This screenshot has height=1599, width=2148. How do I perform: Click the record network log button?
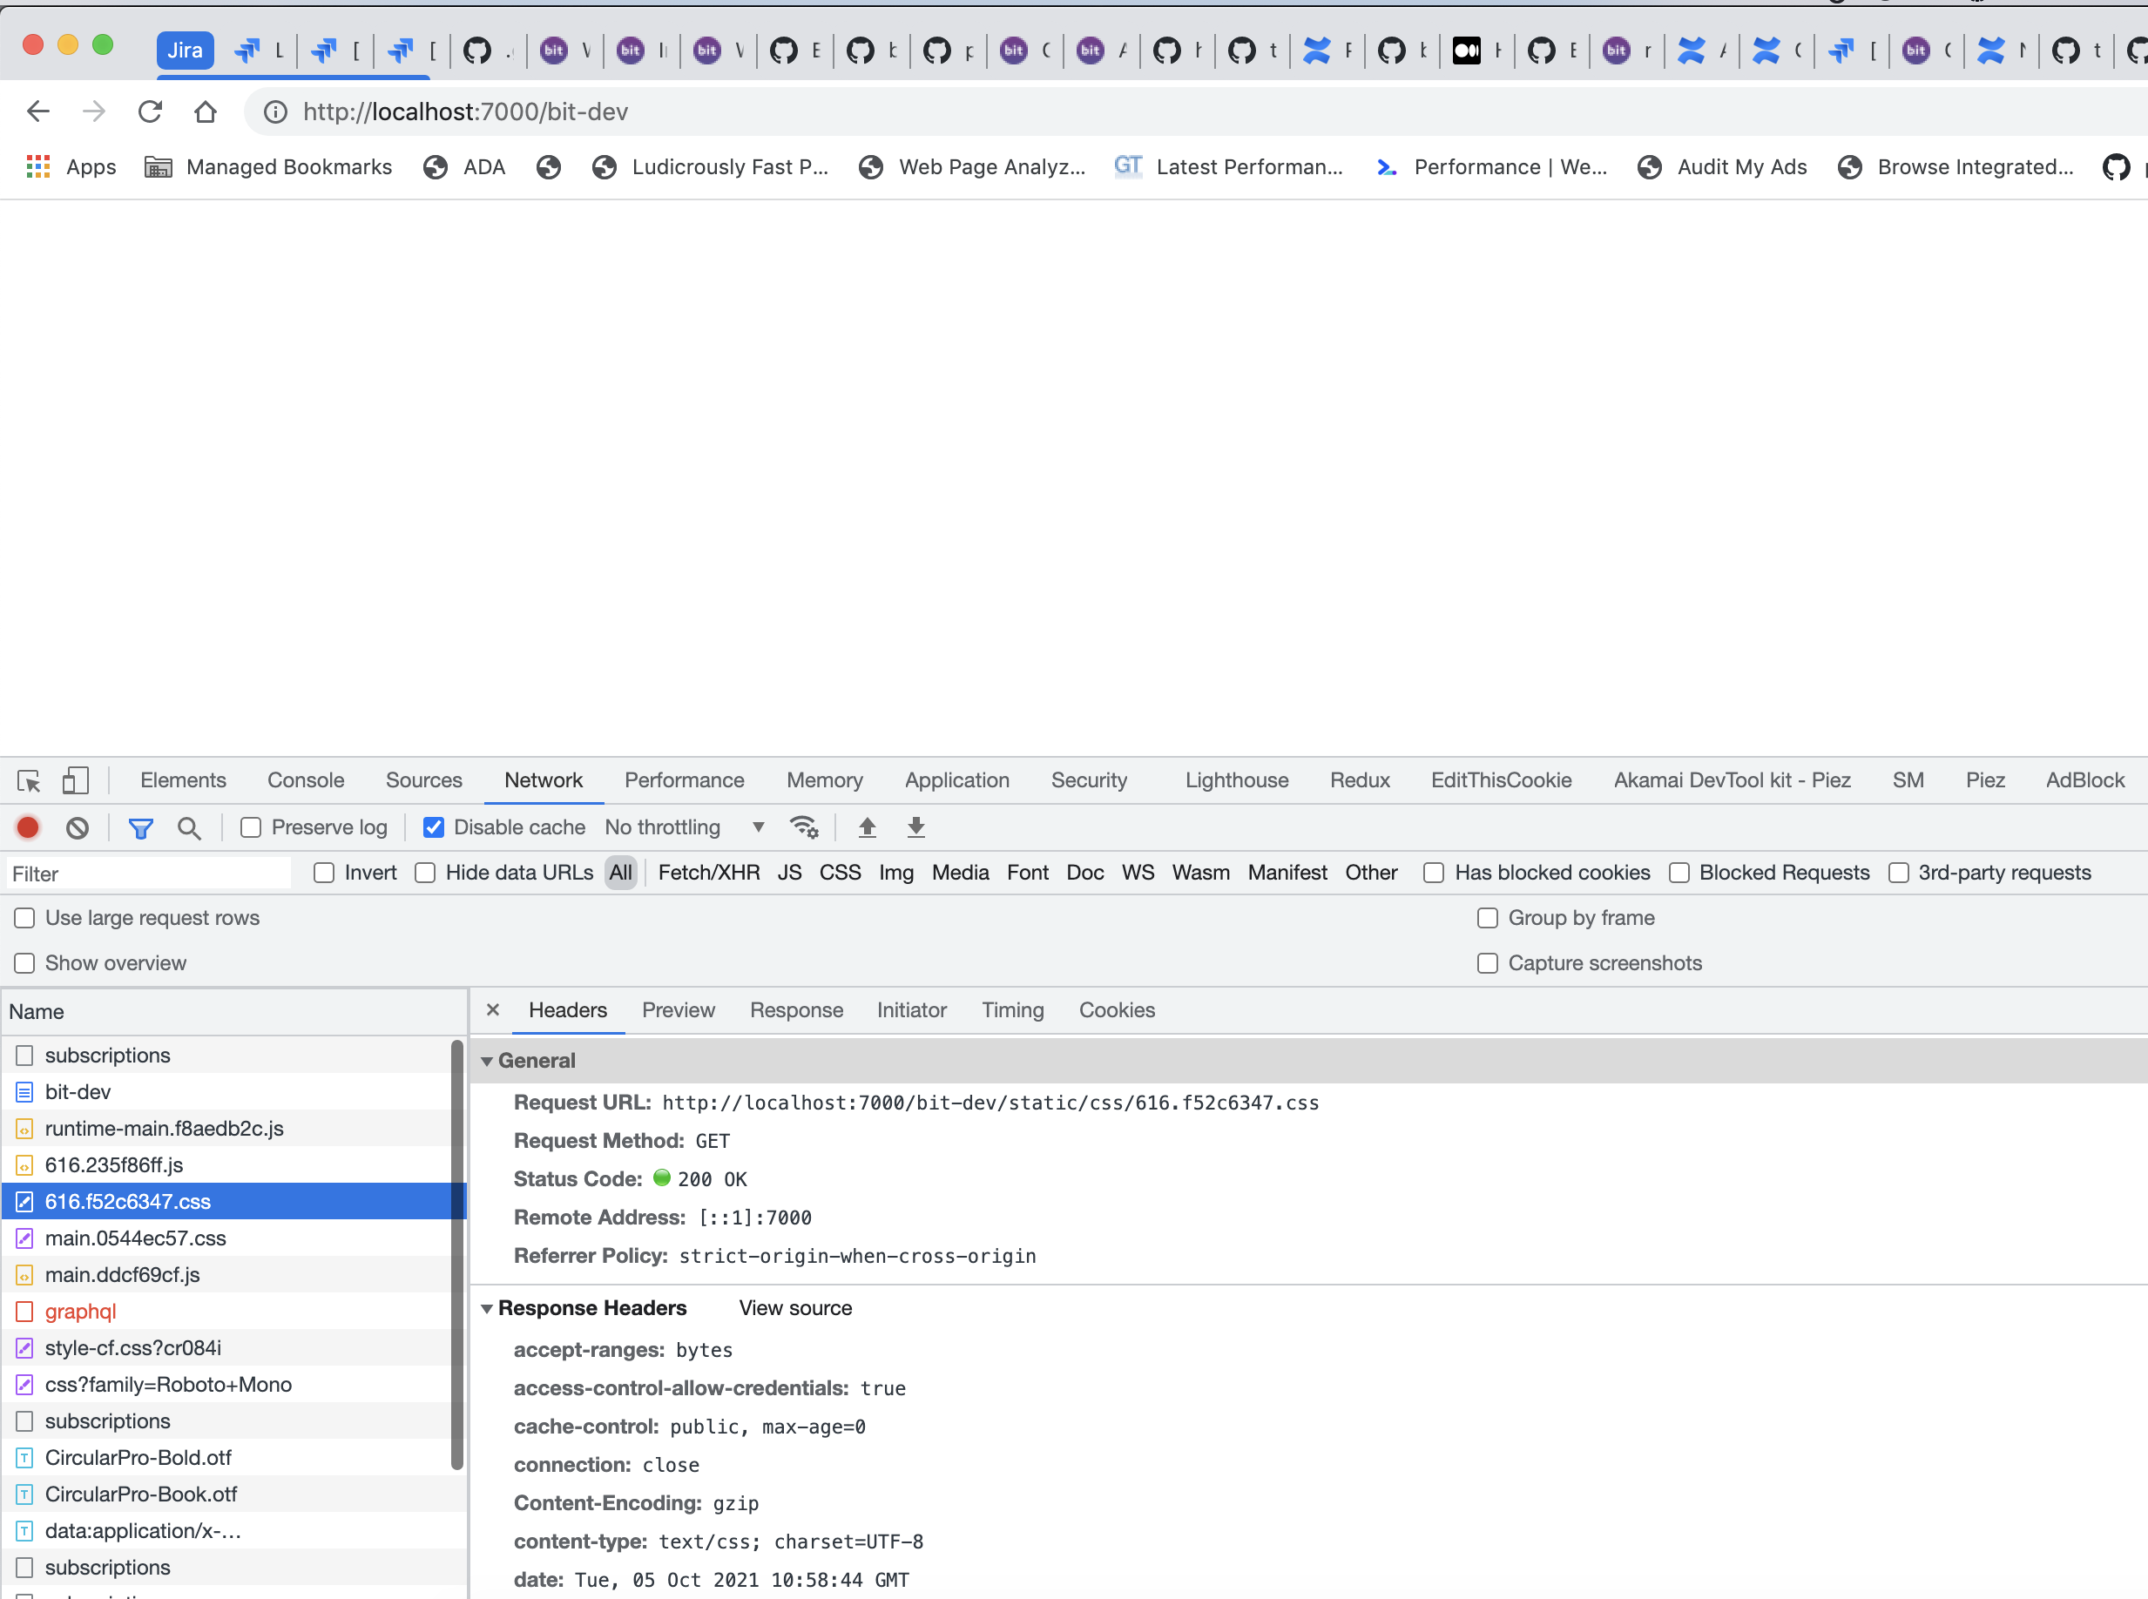28,827
